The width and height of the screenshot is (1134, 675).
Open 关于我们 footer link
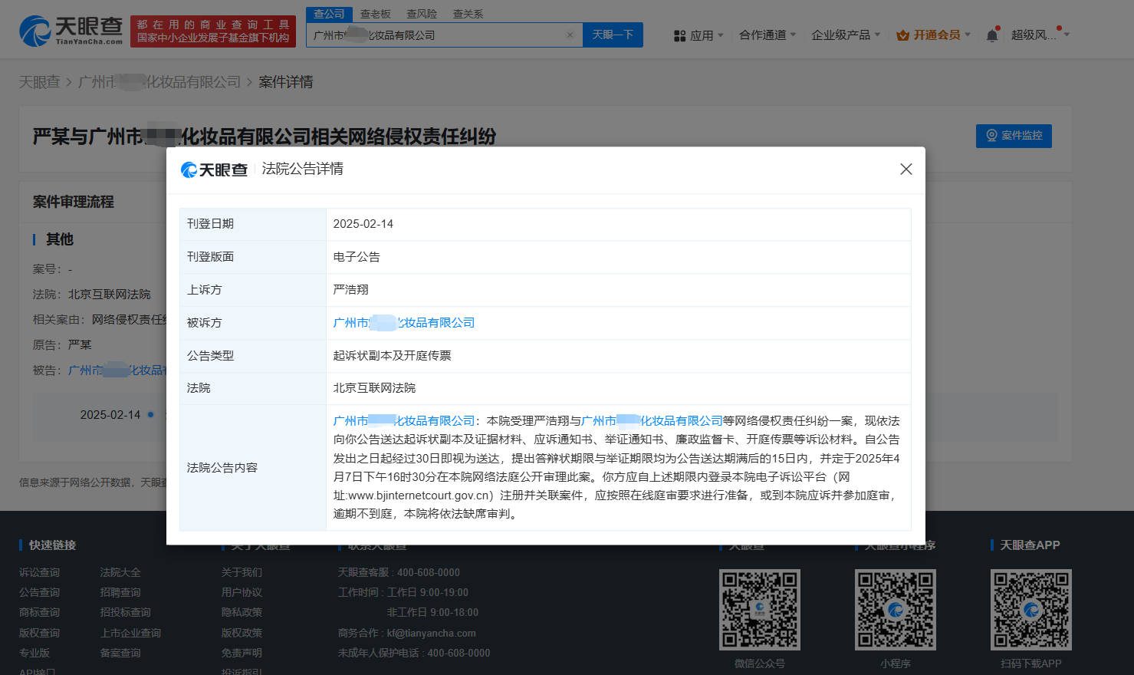(242, 572)
